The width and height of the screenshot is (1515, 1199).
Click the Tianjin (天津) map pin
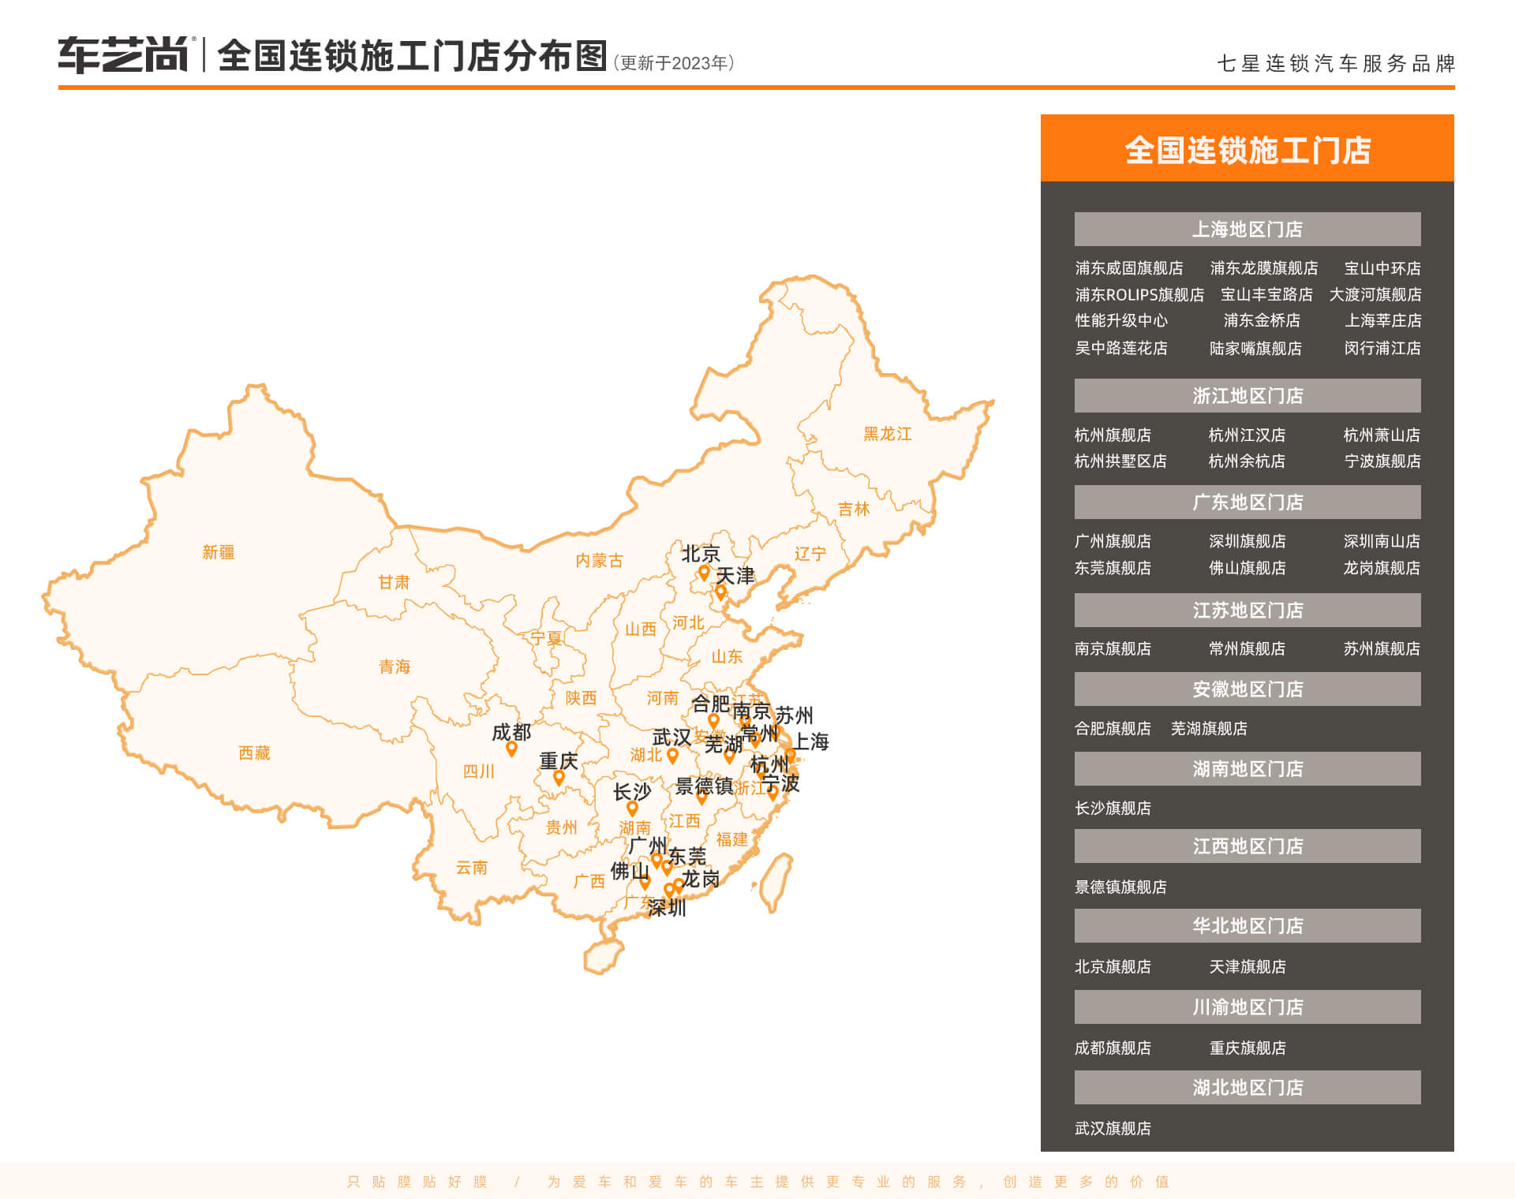pyautogui.click(x=720, y=592)
